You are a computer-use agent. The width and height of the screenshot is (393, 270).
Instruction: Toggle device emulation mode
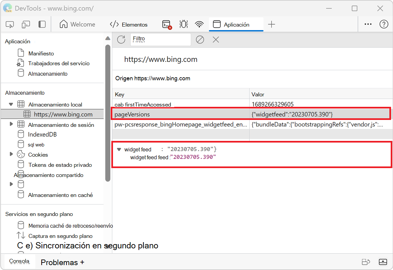[x=26, y=24]
